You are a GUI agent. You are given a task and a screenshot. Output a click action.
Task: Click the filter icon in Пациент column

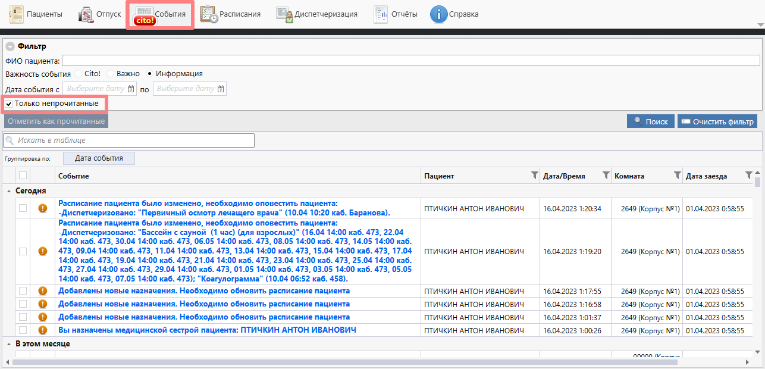[534, 176]
